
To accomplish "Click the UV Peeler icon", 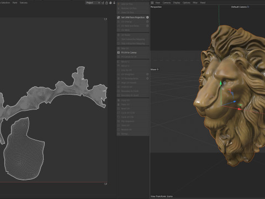I will tap(119, 35).
